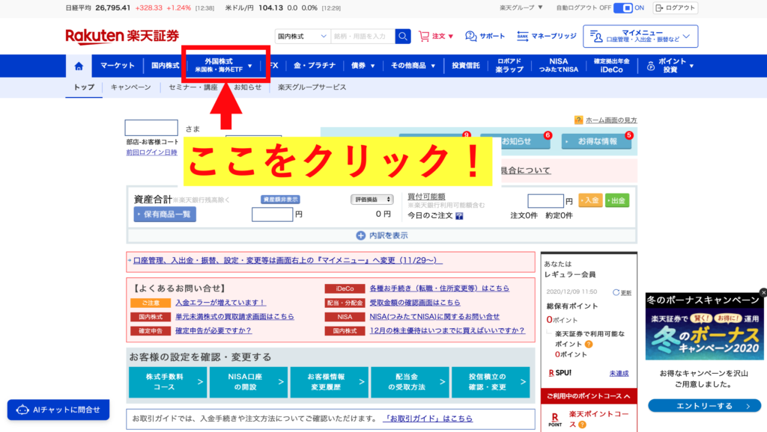Screen dimensions: 767x432
Task: Open the 確定申告が必要ですか？ link
Action: pos(213,330)
